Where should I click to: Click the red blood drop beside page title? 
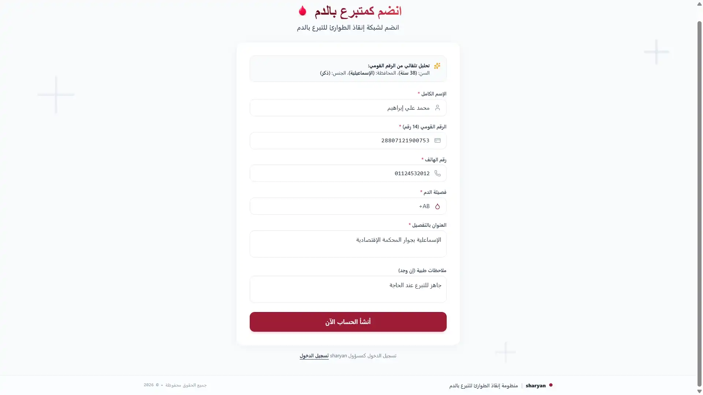[302, 11]
